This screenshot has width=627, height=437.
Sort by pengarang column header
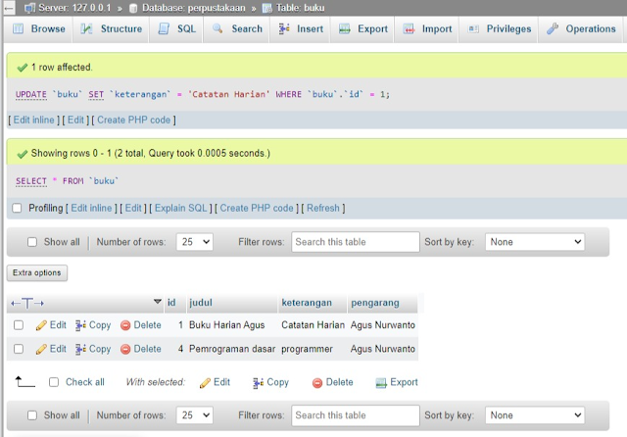tap(375, 303)
